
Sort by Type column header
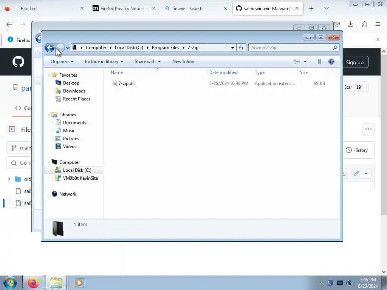click(x=260, y=72)
